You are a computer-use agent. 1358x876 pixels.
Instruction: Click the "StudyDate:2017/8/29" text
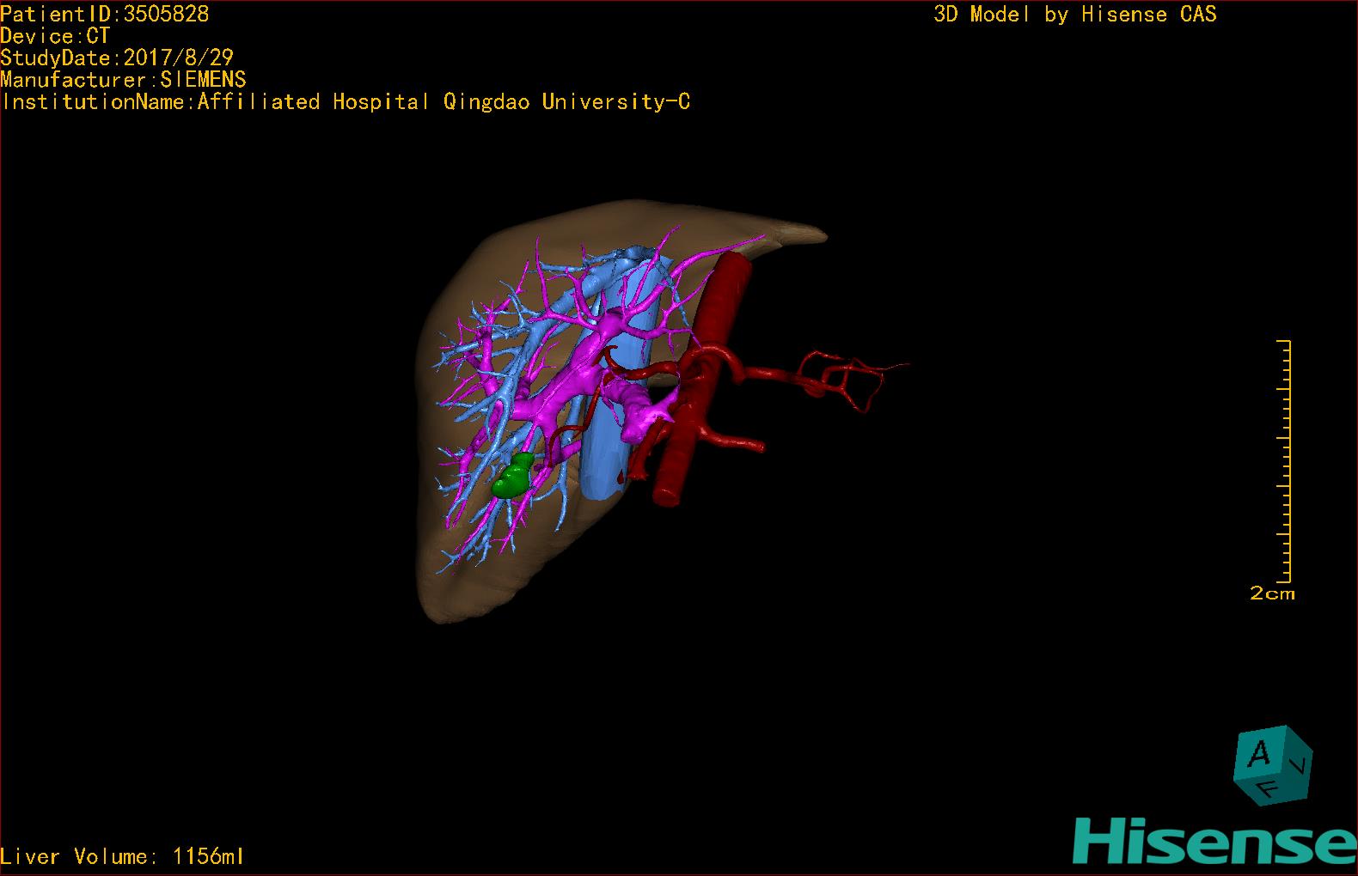coord(117,58)
